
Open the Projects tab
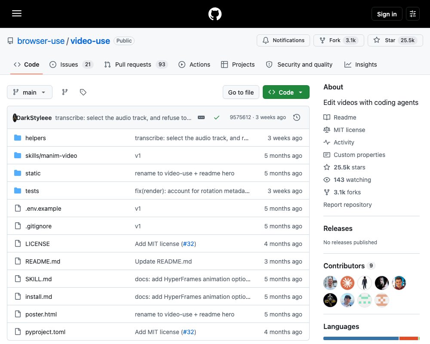pyautogui.click(x=238, y=64)
